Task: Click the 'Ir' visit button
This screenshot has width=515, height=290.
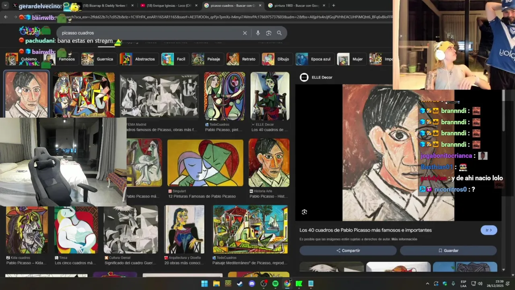Action: (x=489, y=230)
